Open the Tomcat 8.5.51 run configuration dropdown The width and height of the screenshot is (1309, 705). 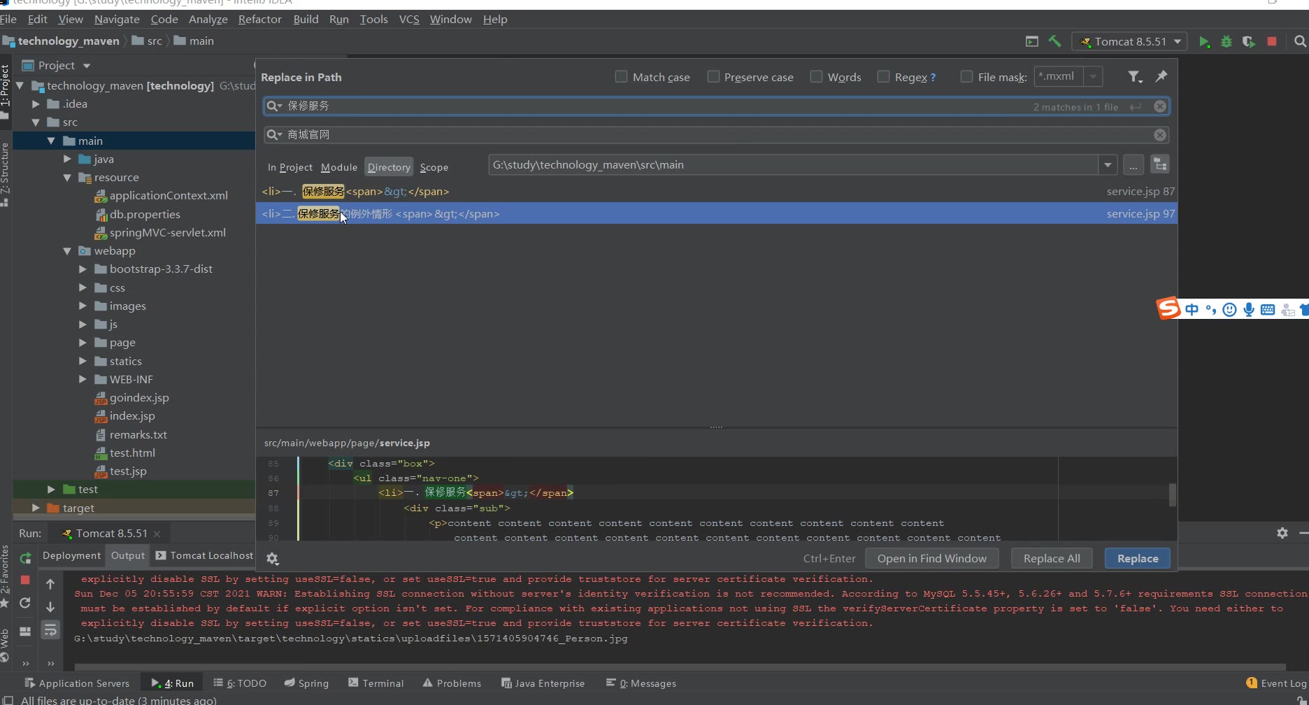[x=1129, y=42]
